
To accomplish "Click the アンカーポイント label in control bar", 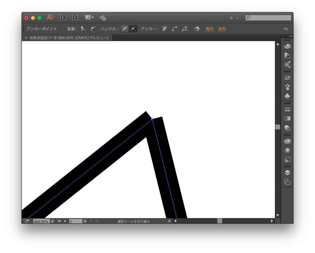I will 42,29.
